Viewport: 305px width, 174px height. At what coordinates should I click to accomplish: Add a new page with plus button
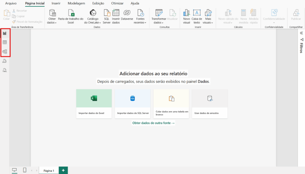pos(63,170)
